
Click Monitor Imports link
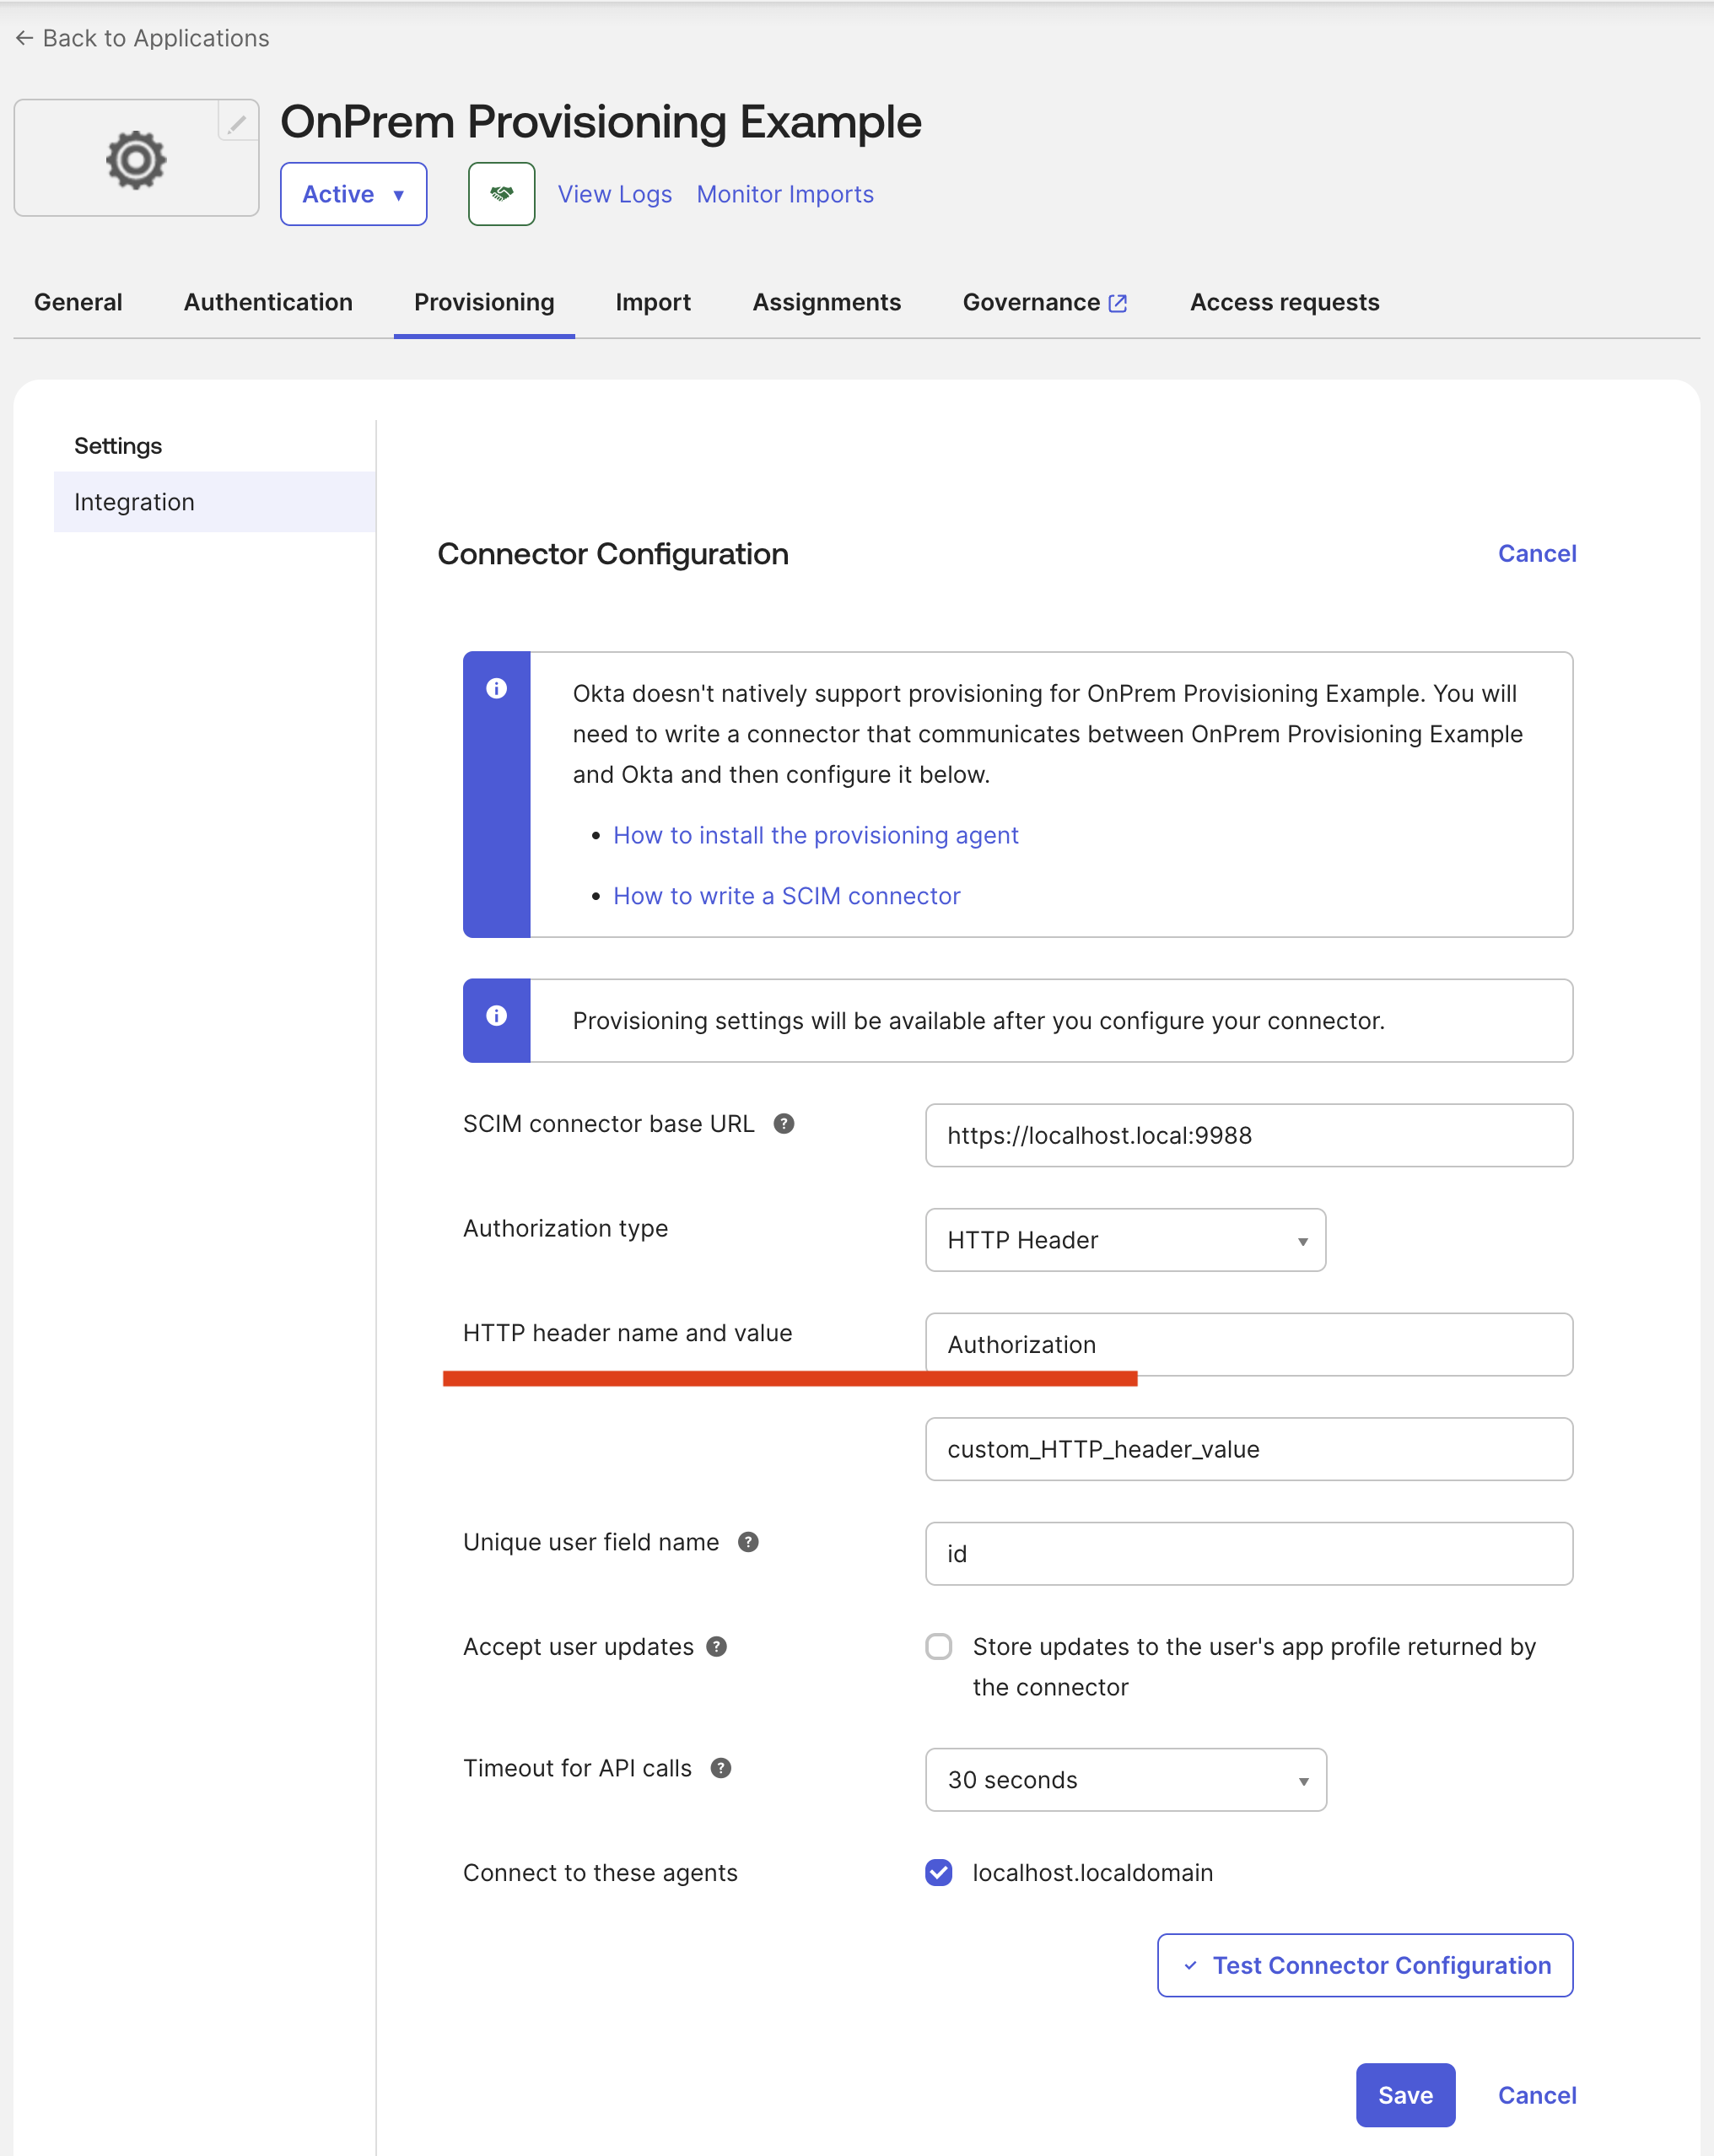point(785,194)
